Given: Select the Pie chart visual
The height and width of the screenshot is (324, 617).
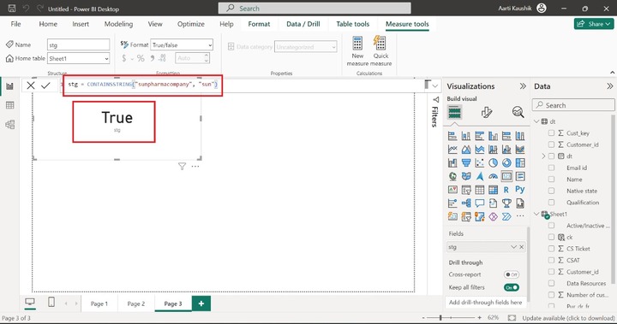Looking at the screenshot, I should (493, 162).
